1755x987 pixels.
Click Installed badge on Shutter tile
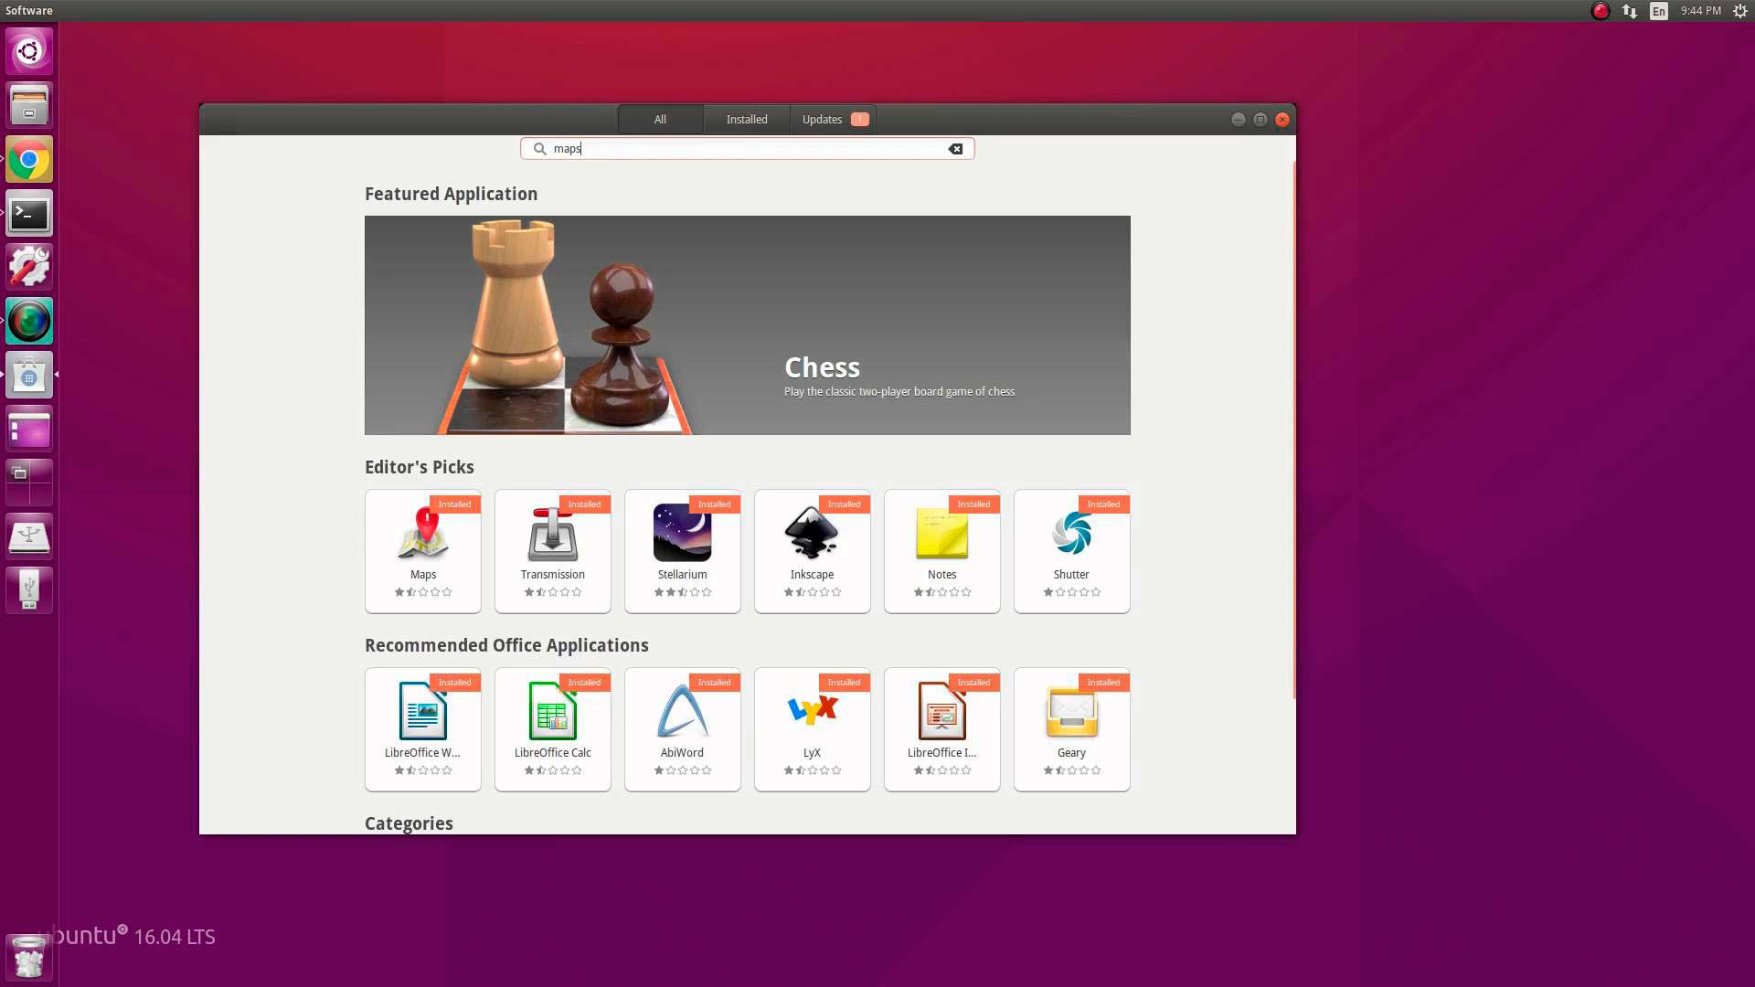[1103, 504]
